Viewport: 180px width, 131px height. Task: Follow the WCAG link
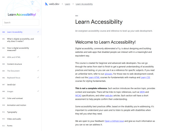tap(78, 96)
